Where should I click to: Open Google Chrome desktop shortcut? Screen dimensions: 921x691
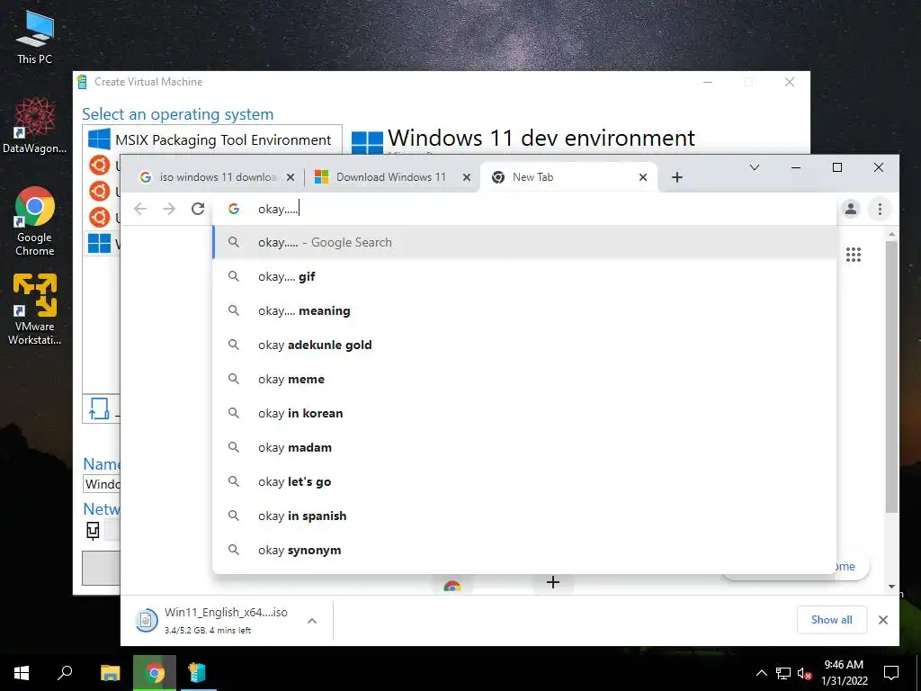[x=35, y=221]
